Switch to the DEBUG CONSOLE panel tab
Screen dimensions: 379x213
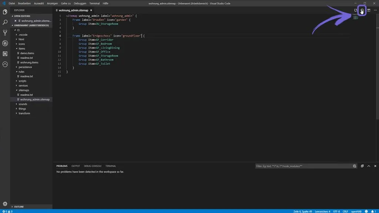coord(93,166)
